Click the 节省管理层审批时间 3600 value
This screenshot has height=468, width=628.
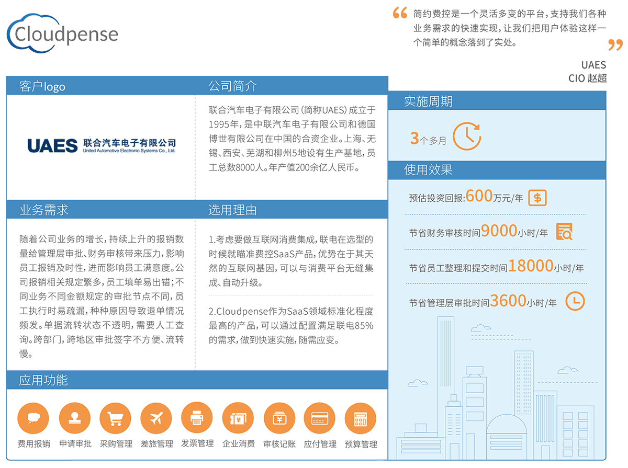pyautogui.click(x=483, y=301)
